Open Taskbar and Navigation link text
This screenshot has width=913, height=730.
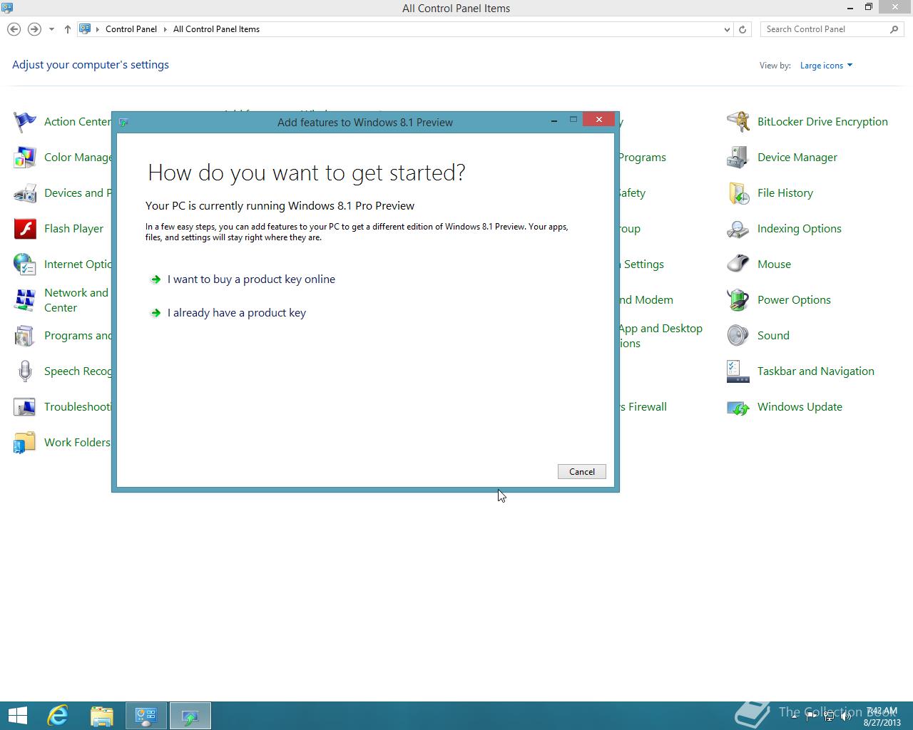point(816,371)
